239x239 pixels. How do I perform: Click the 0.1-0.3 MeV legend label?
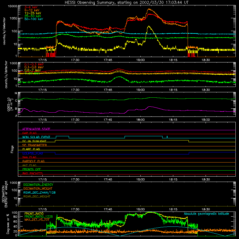point(34,64)
